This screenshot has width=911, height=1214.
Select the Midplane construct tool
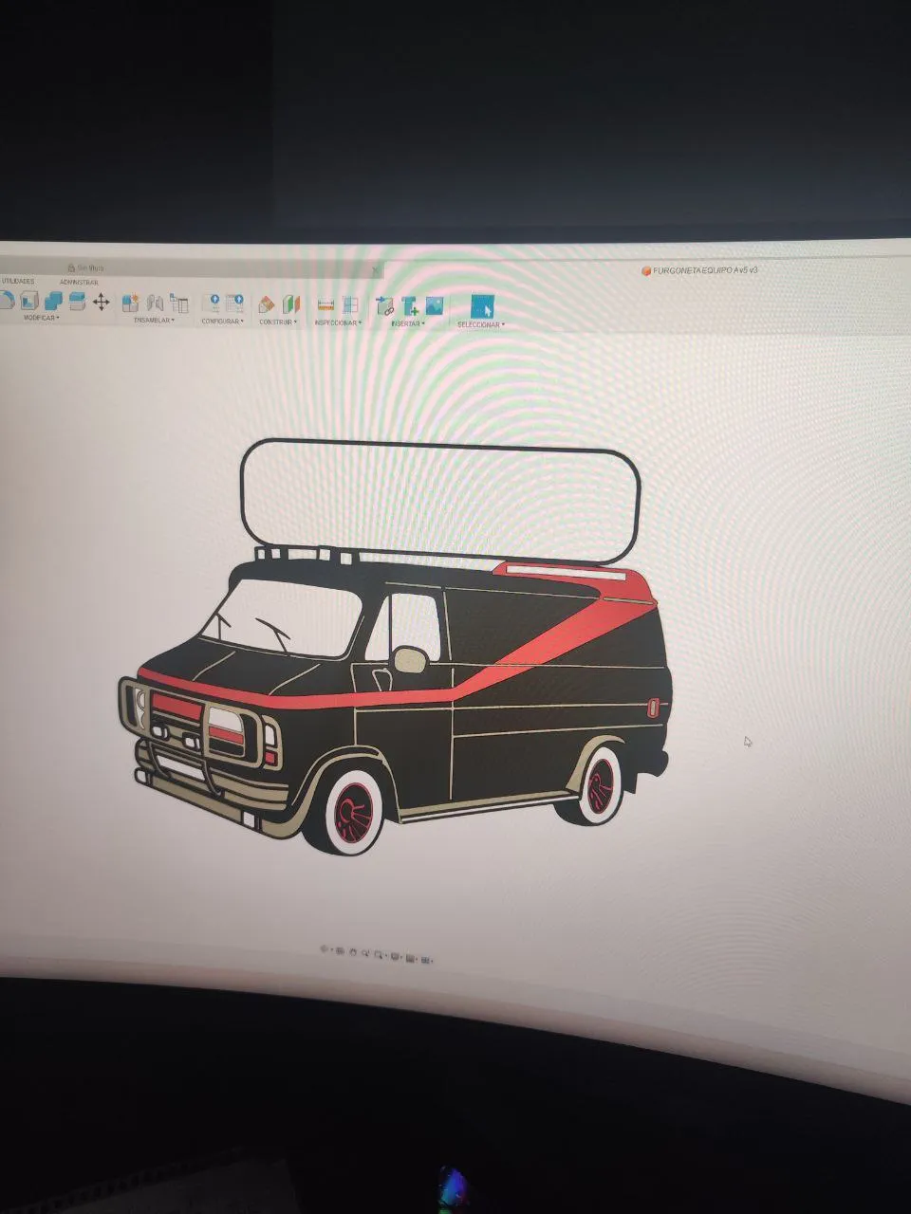point(290,304)
